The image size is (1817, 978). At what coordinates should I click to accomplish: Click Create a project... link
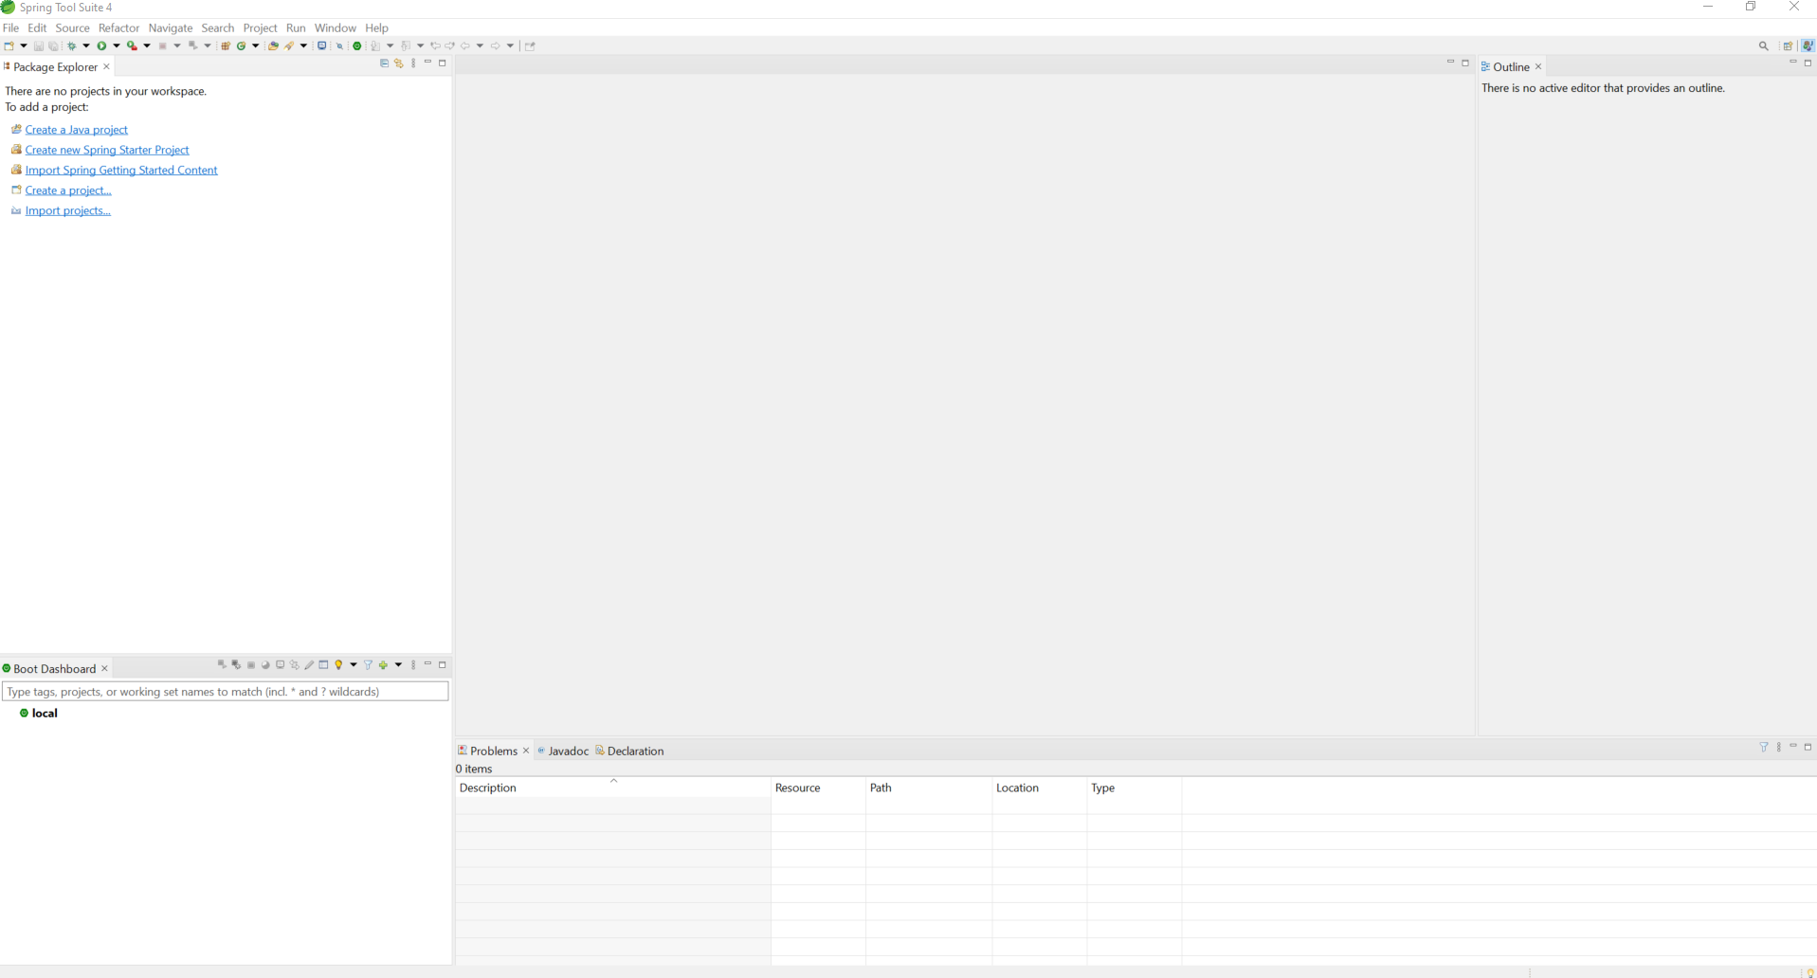pos(68,190)
